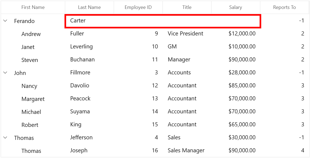
Task: Select the Michael tree row name
Action: click(31, 112)
